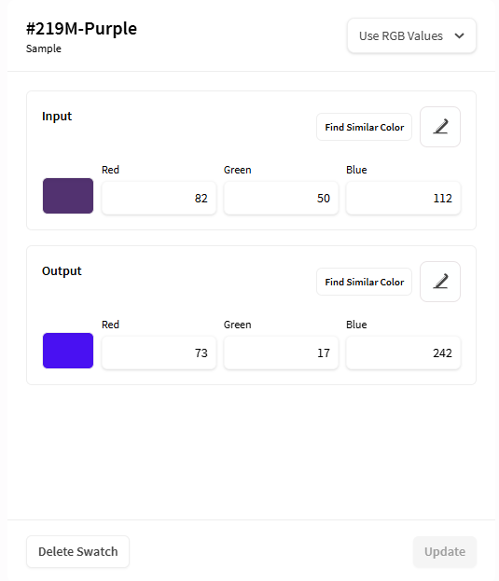The width and height of the screenshot is (499, 581).
Task: Click the #219M-Purple swatch title
Action: point(81,29)
